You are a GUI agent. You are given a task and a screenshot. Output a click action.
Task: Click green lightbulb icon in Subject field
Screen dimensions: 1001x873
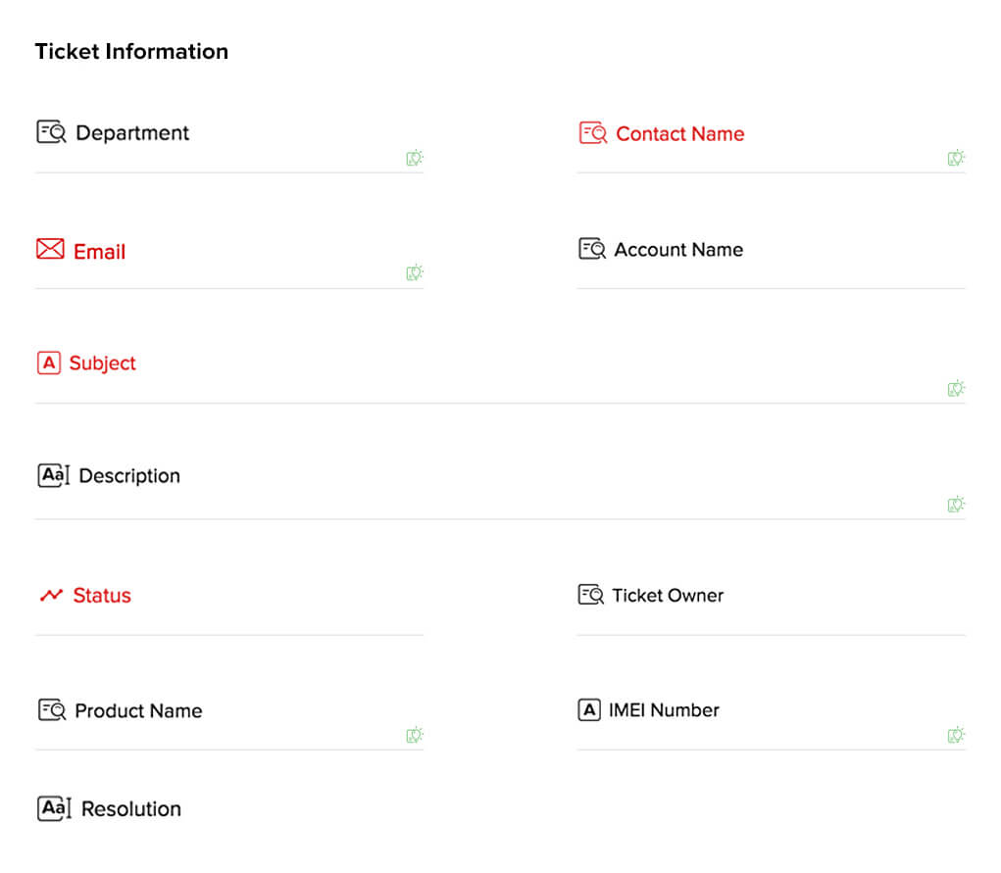[956, 388]
